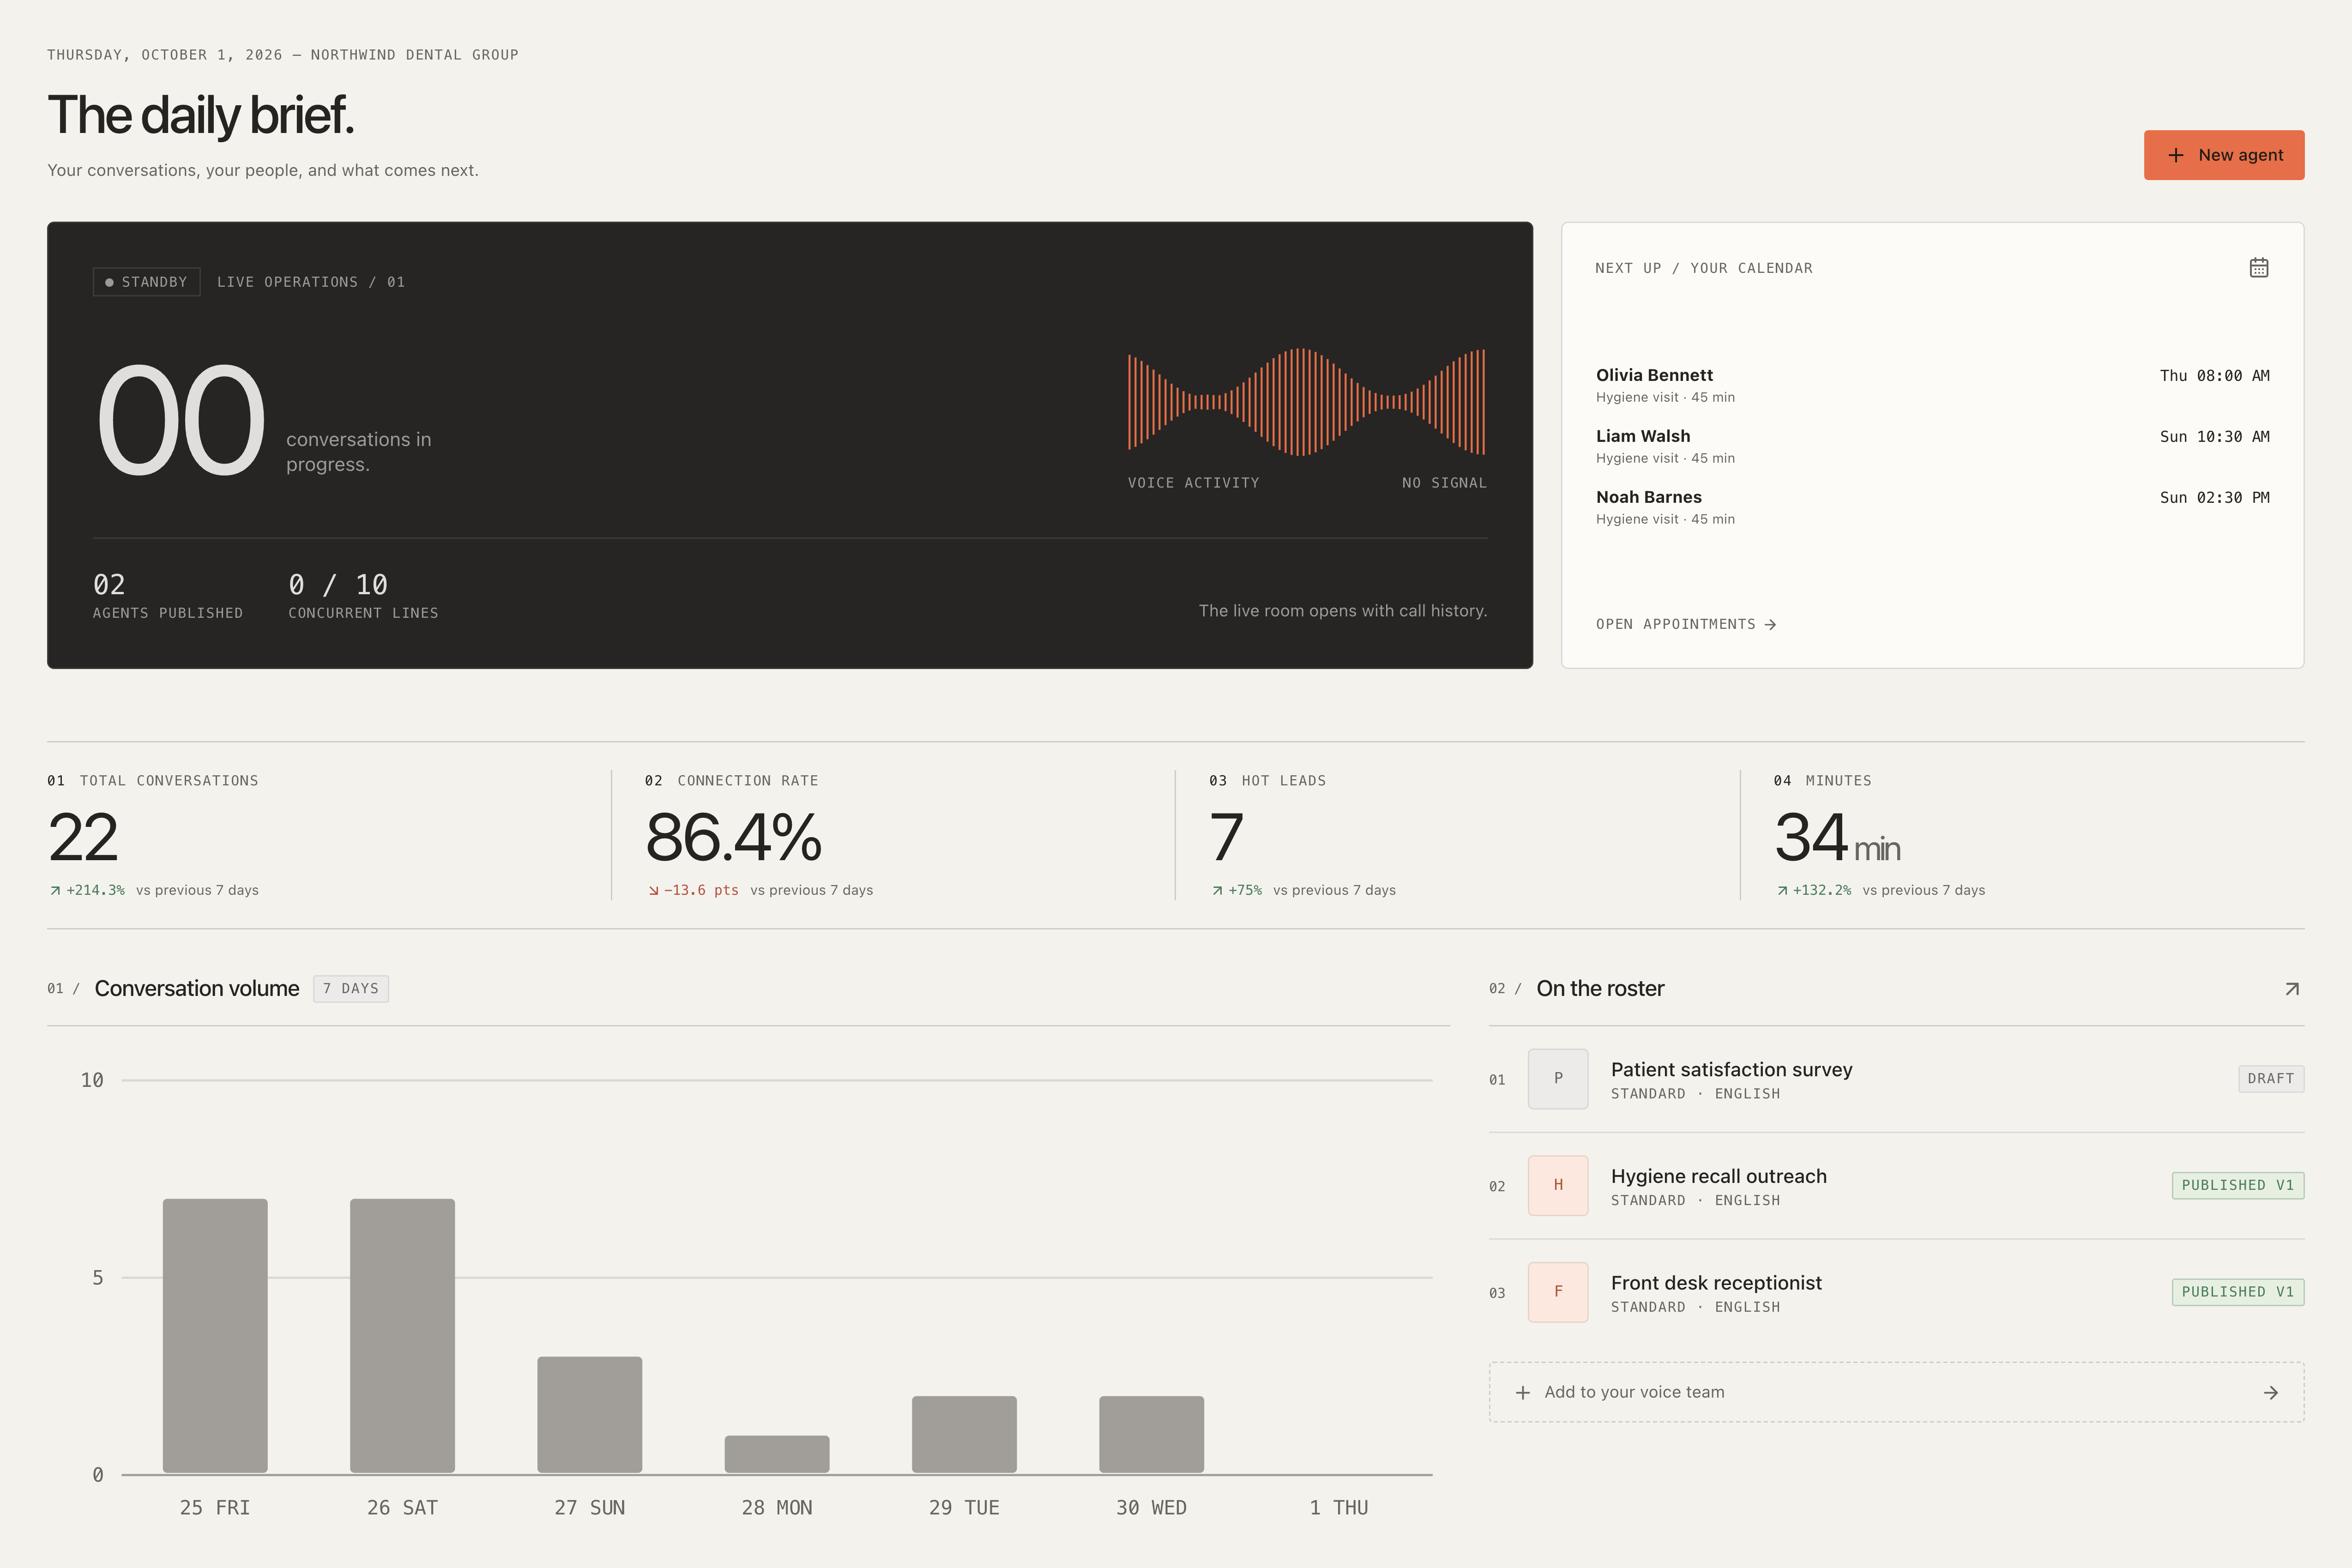
Task: Click Front desk receptionist Published V1 badge
Action: (x=2237, y=1292)
